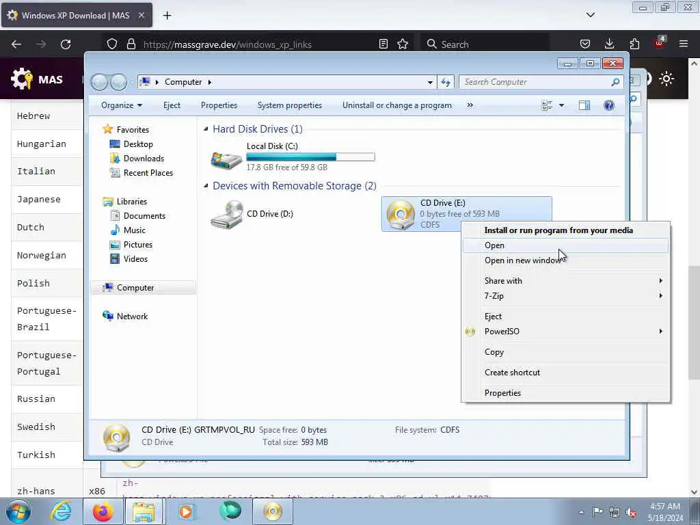
Task: Click Properties in the Explorer toolbar
Action: click(x=219, y=105)
